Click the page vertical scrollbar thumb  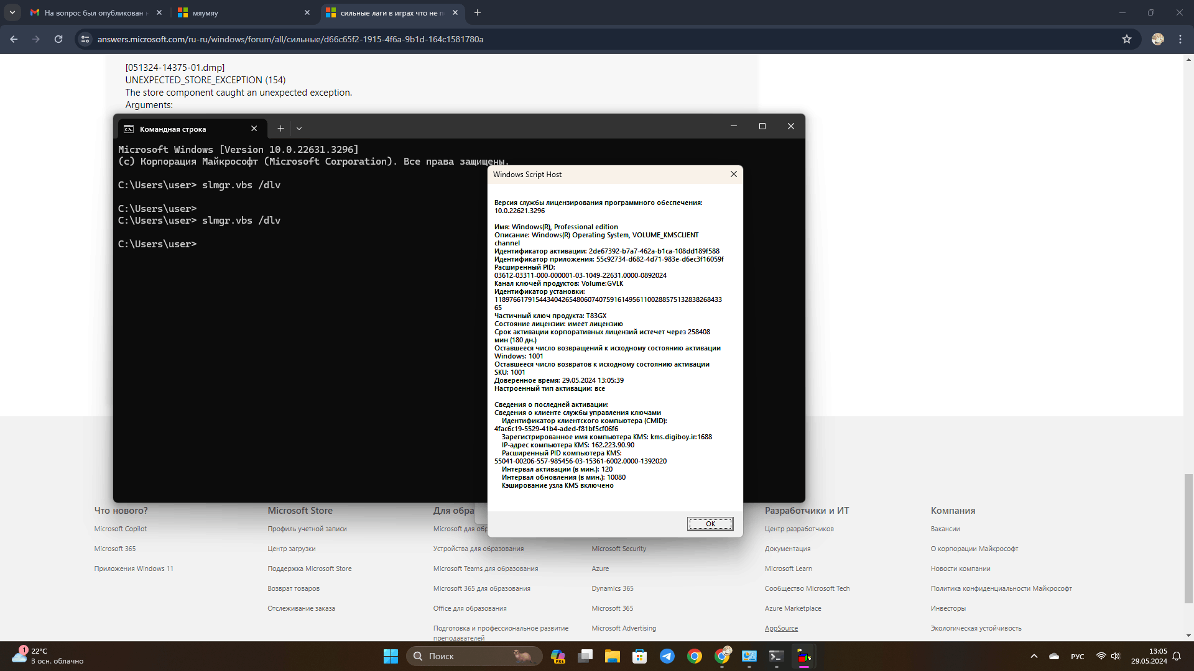pyautogui.click(x=1188, y=538)
